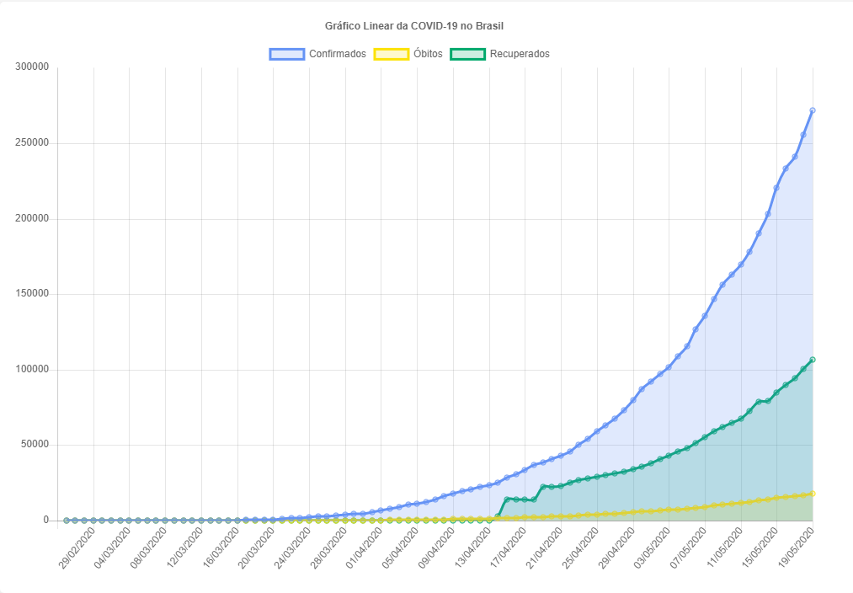Select the last Confirmados data point on the blue line

pos(813,110)
